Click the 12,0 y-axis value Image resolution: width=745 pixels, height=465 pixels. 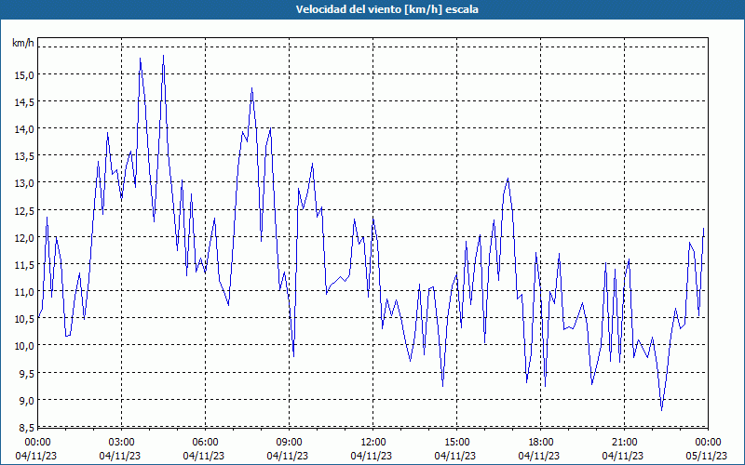[x=24, y=237]
